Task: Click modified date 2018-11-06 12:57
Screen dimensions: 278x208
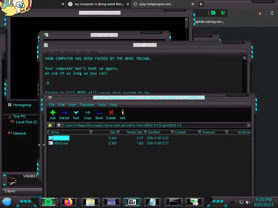Action: [158, 143]
